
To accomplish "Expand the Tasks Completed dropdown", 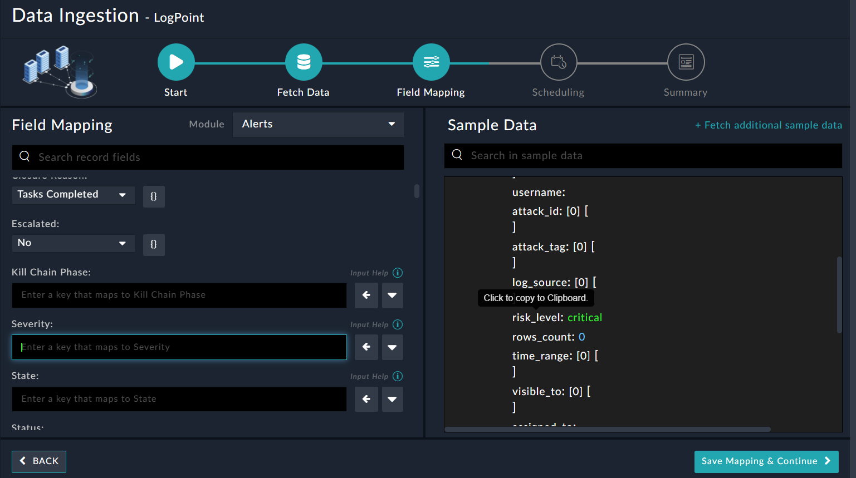I will point(73,195).
